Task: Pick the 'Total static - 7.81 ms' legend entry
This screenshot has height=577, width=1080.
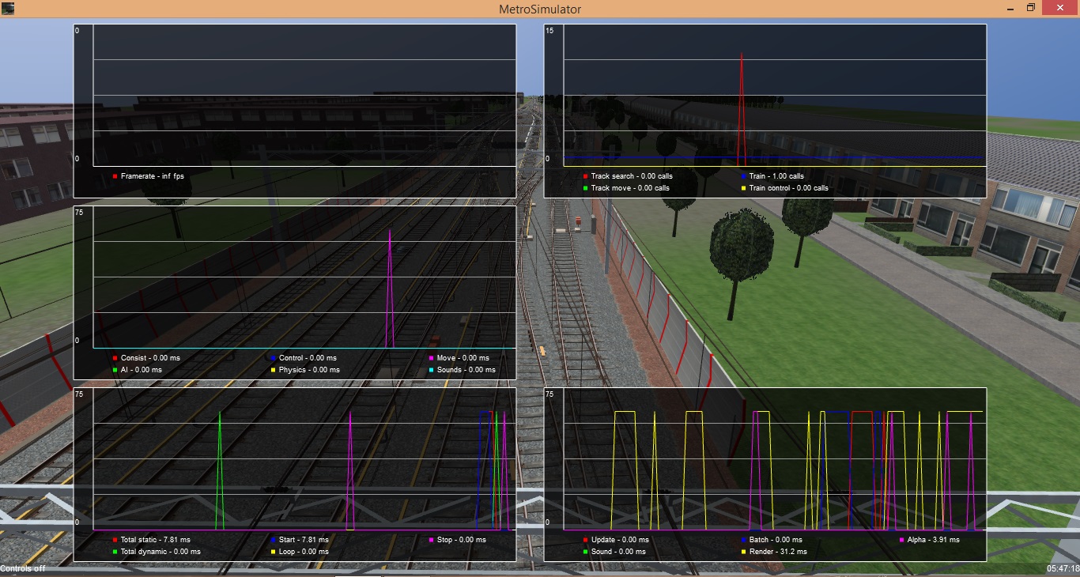Action: [x=156, y=540]
